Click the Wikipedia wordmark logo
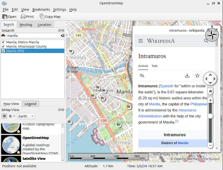 point(161,41)
